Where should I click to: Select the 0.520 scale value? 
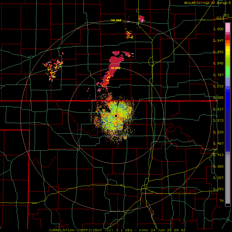point(218,132)
